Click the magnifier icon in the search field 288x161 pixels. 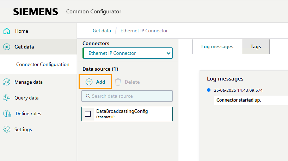pos(88,96)
